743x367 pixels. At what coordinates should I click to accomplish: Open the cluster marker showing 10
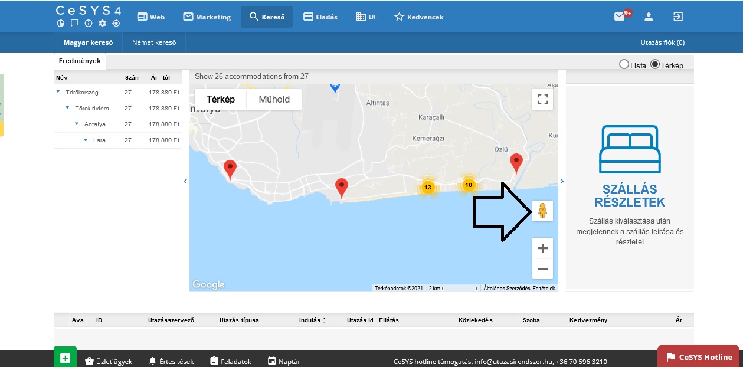tap(469, 185)
